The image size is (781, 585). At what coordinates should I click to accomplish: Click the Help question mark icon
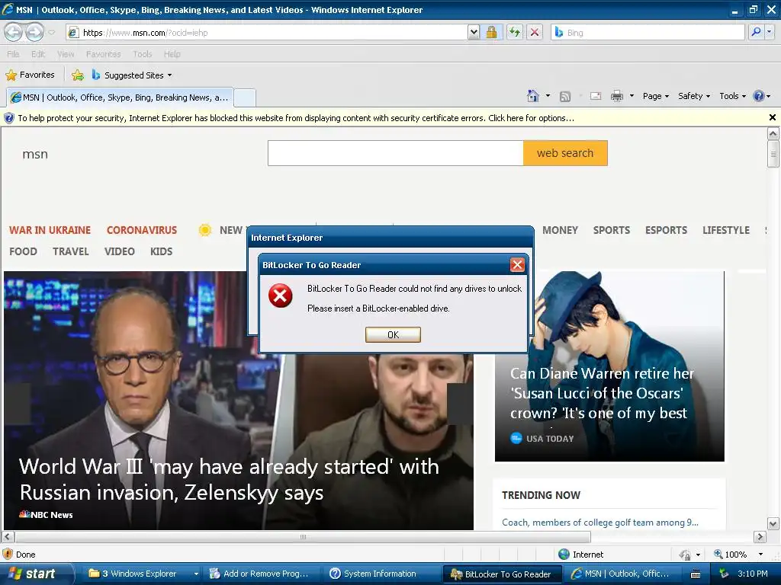(x=759, y=96)
